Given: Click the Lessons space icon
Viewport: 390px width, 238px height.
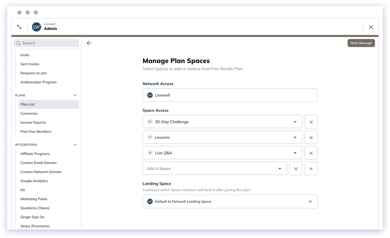Looking at the screenshot, I should (150, 137).
